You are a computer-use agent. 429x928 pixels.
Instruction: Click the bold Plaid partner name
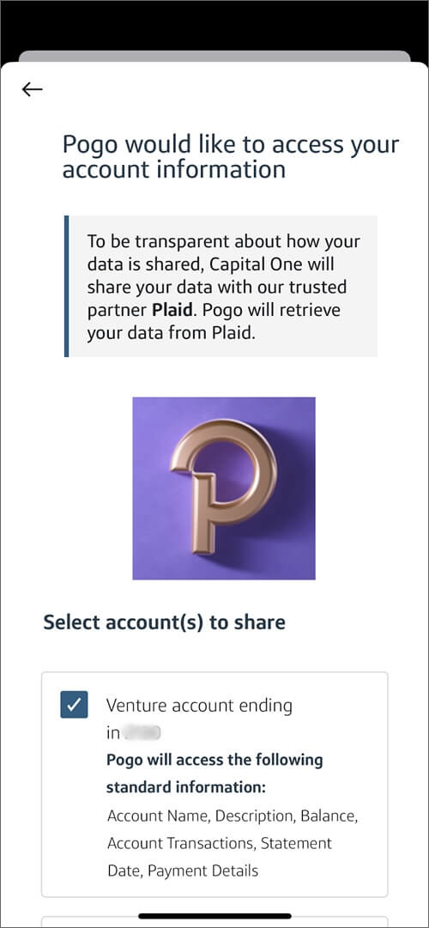click(174, 310)
